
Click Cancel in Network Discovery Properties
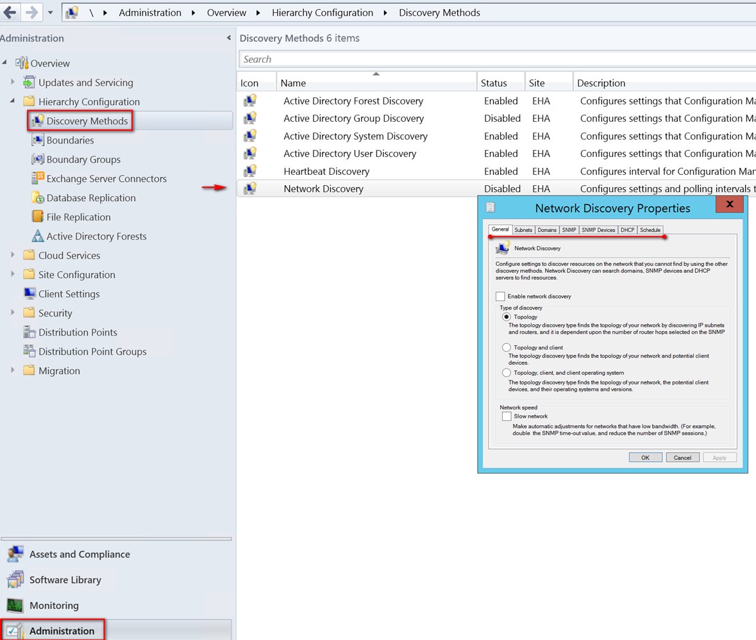pyautogui.click(x=682, y=457)
